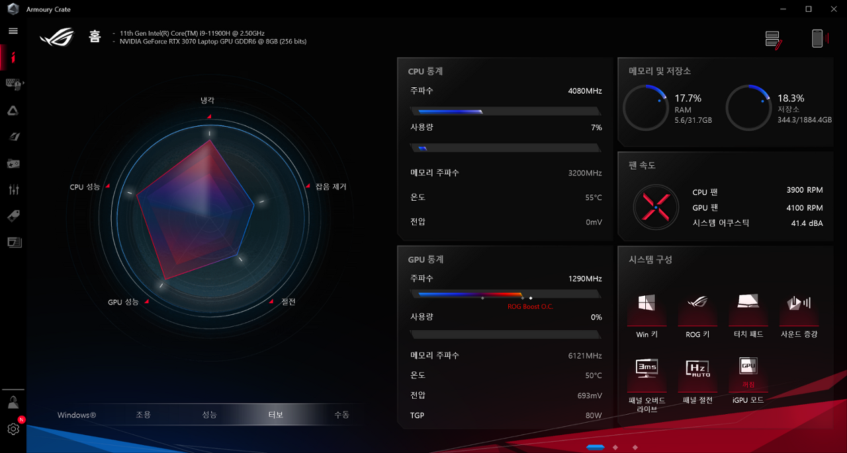Open the Settings gear with N badge

[14, 428]
